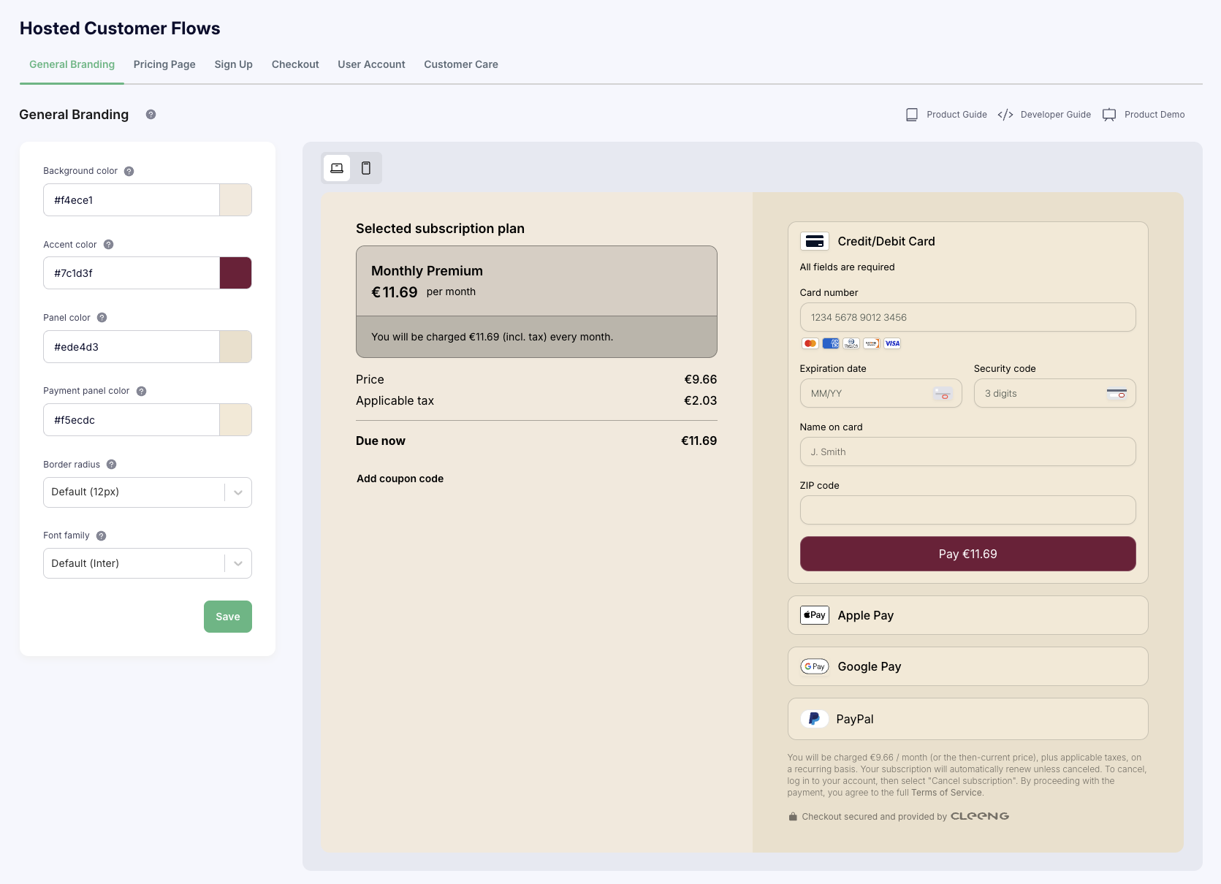
Task: Select the Google Pay payment option
Action: 967,666
